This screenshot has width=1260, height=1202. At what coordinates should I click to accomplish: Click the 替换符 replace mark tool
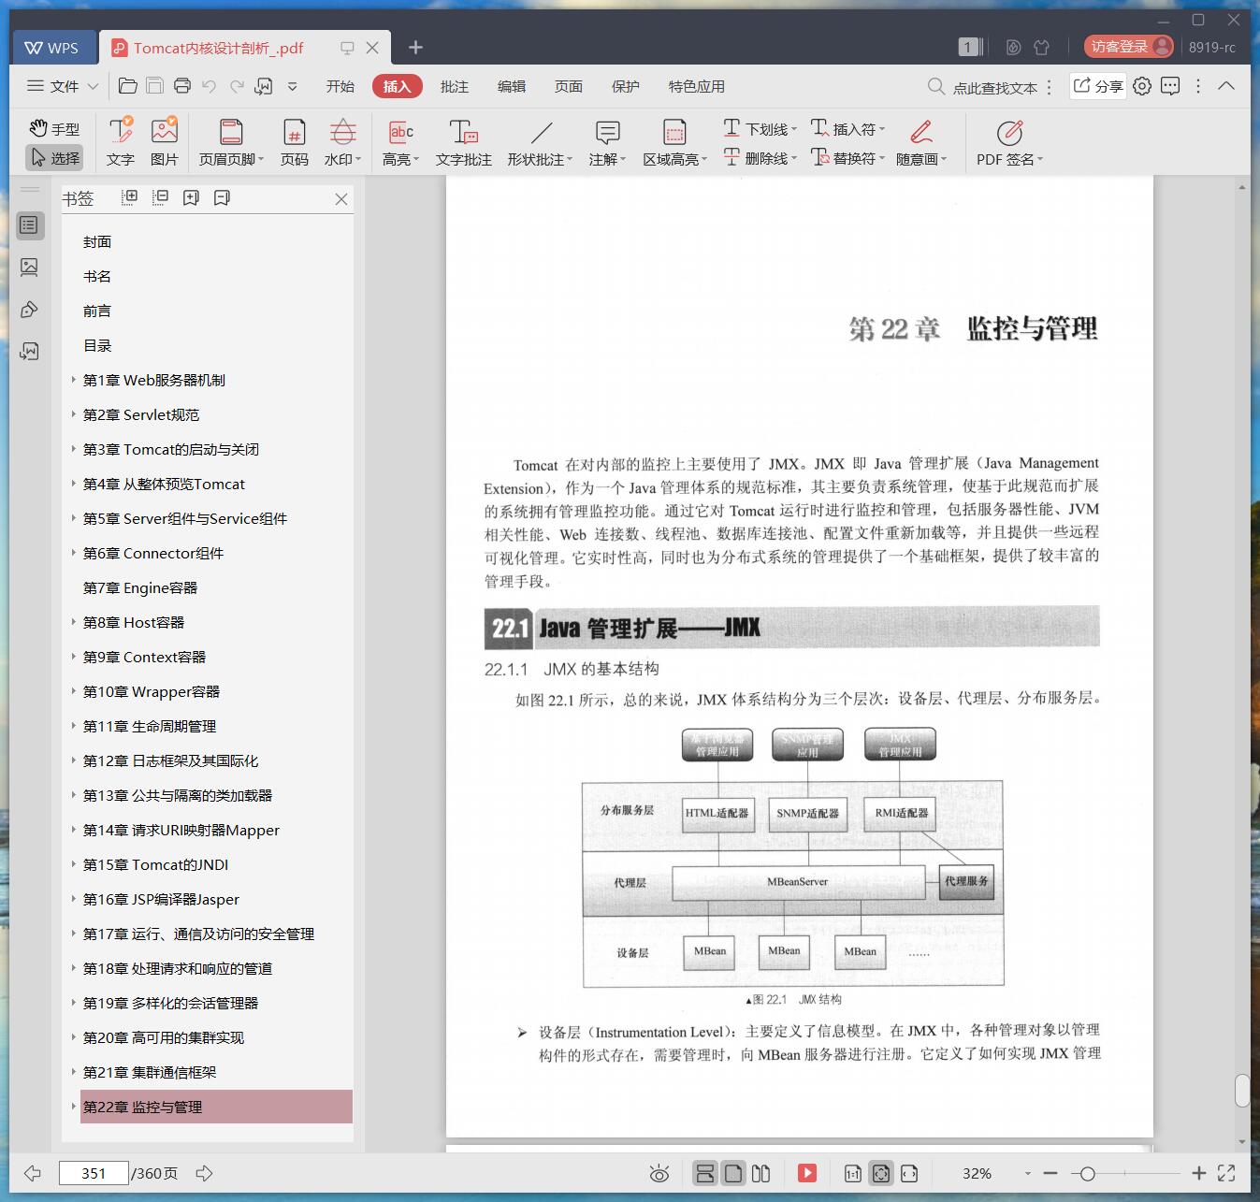[x=847, y=158]
